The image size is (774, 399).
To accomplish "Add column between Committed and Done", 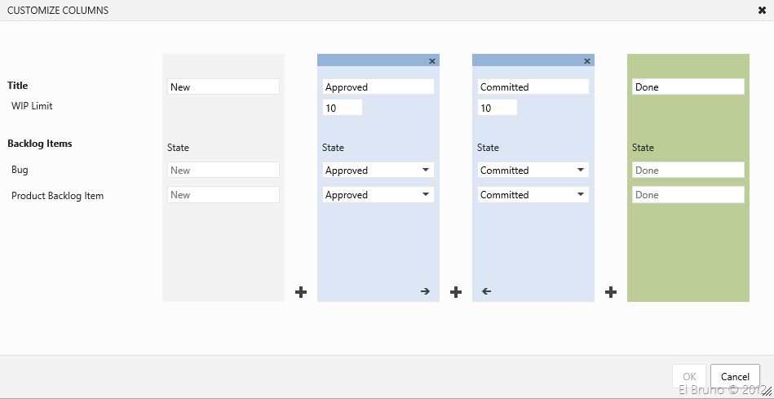I will [x=611, y=292].
